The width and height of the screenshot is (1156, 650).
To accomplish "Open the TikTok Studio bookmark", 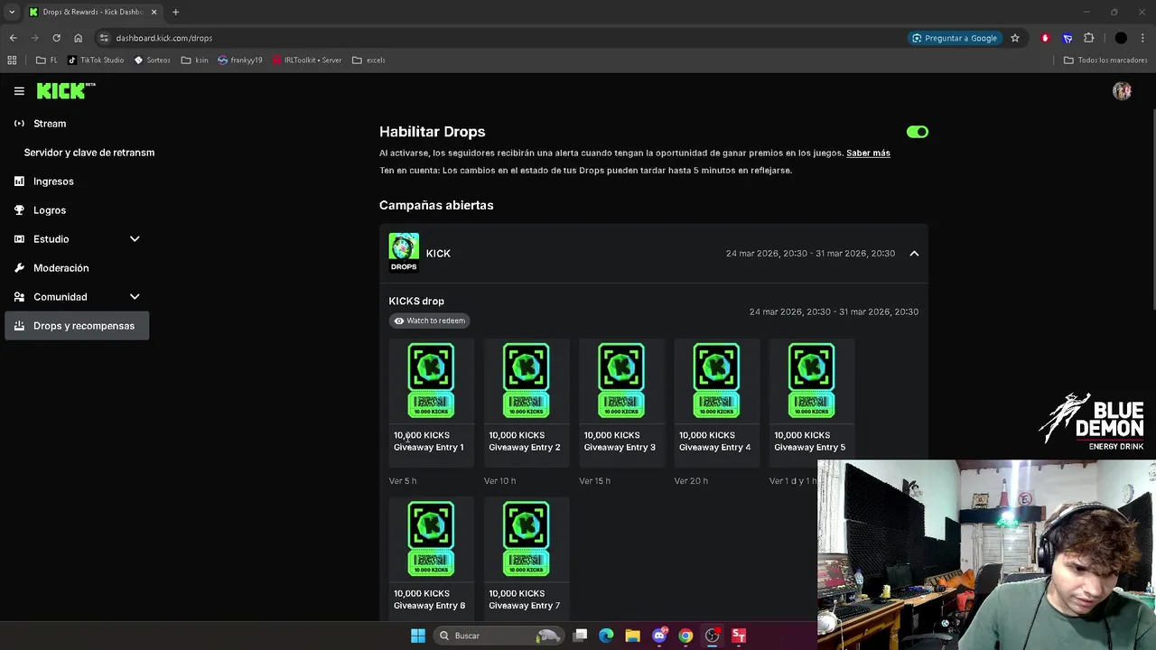I will 96,60.
